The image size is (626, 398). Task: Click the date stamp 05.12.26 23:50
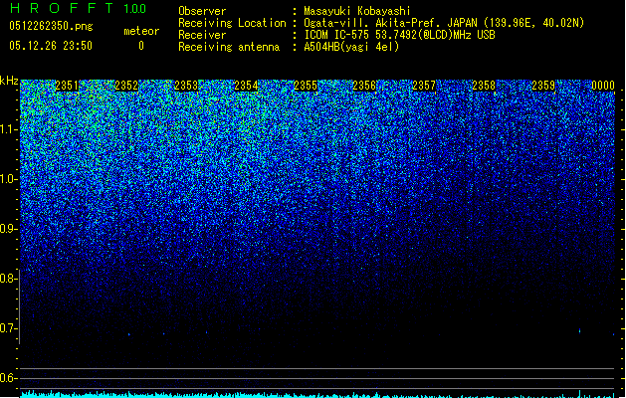51,46
